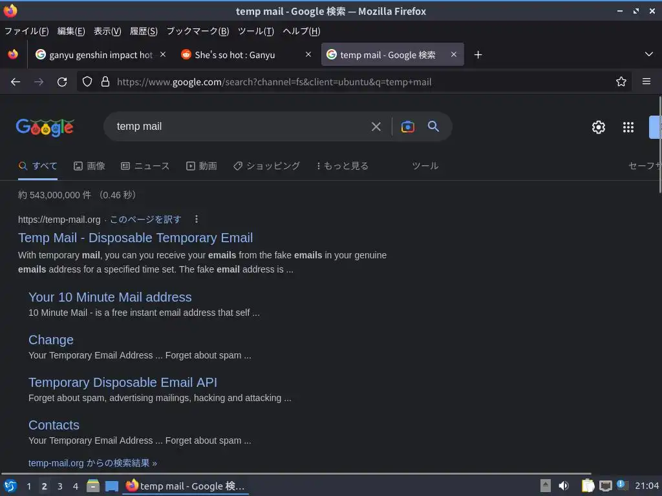Screen dimensions: 662x496
Task: Click the horizontal page scrollbar
Action: coord(295,473)
